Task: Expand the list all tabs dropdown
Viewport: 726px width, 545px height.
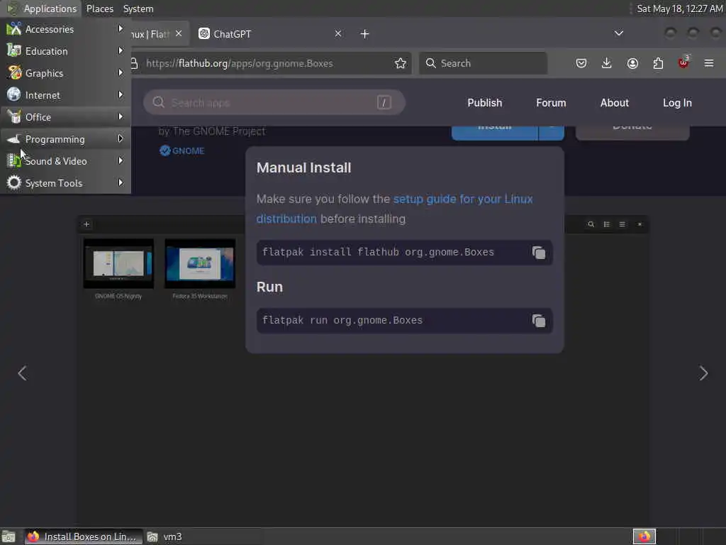Action: pyautogui.click(x=618, y=33)
